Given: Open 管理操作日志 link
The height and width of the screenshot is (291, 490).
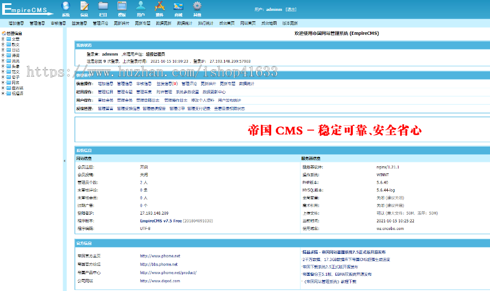Looking at the screenshot, I should point(176,100).
